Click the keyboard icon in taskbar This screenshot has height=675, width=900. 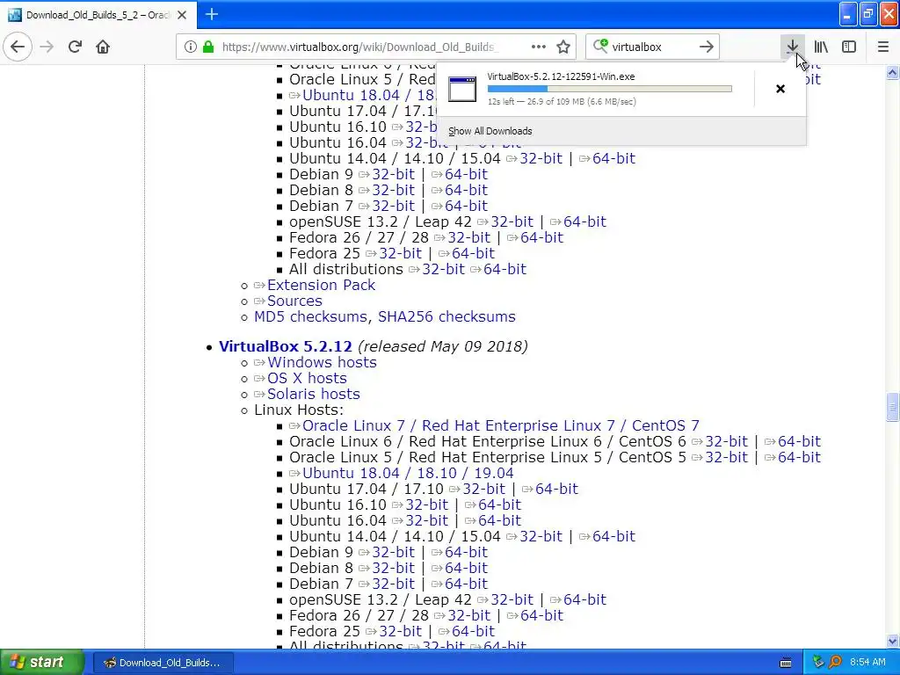(x=786, y=663)
